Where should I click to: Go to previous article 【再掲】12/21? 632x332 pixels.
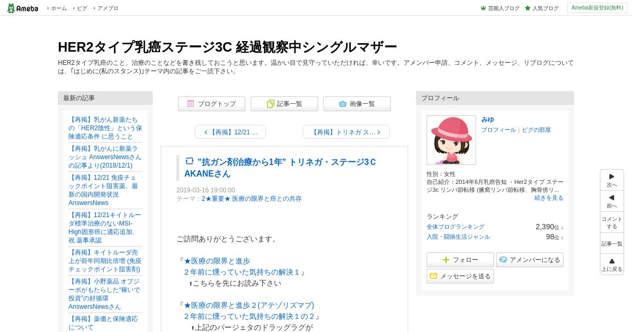[x=230, y=132]
